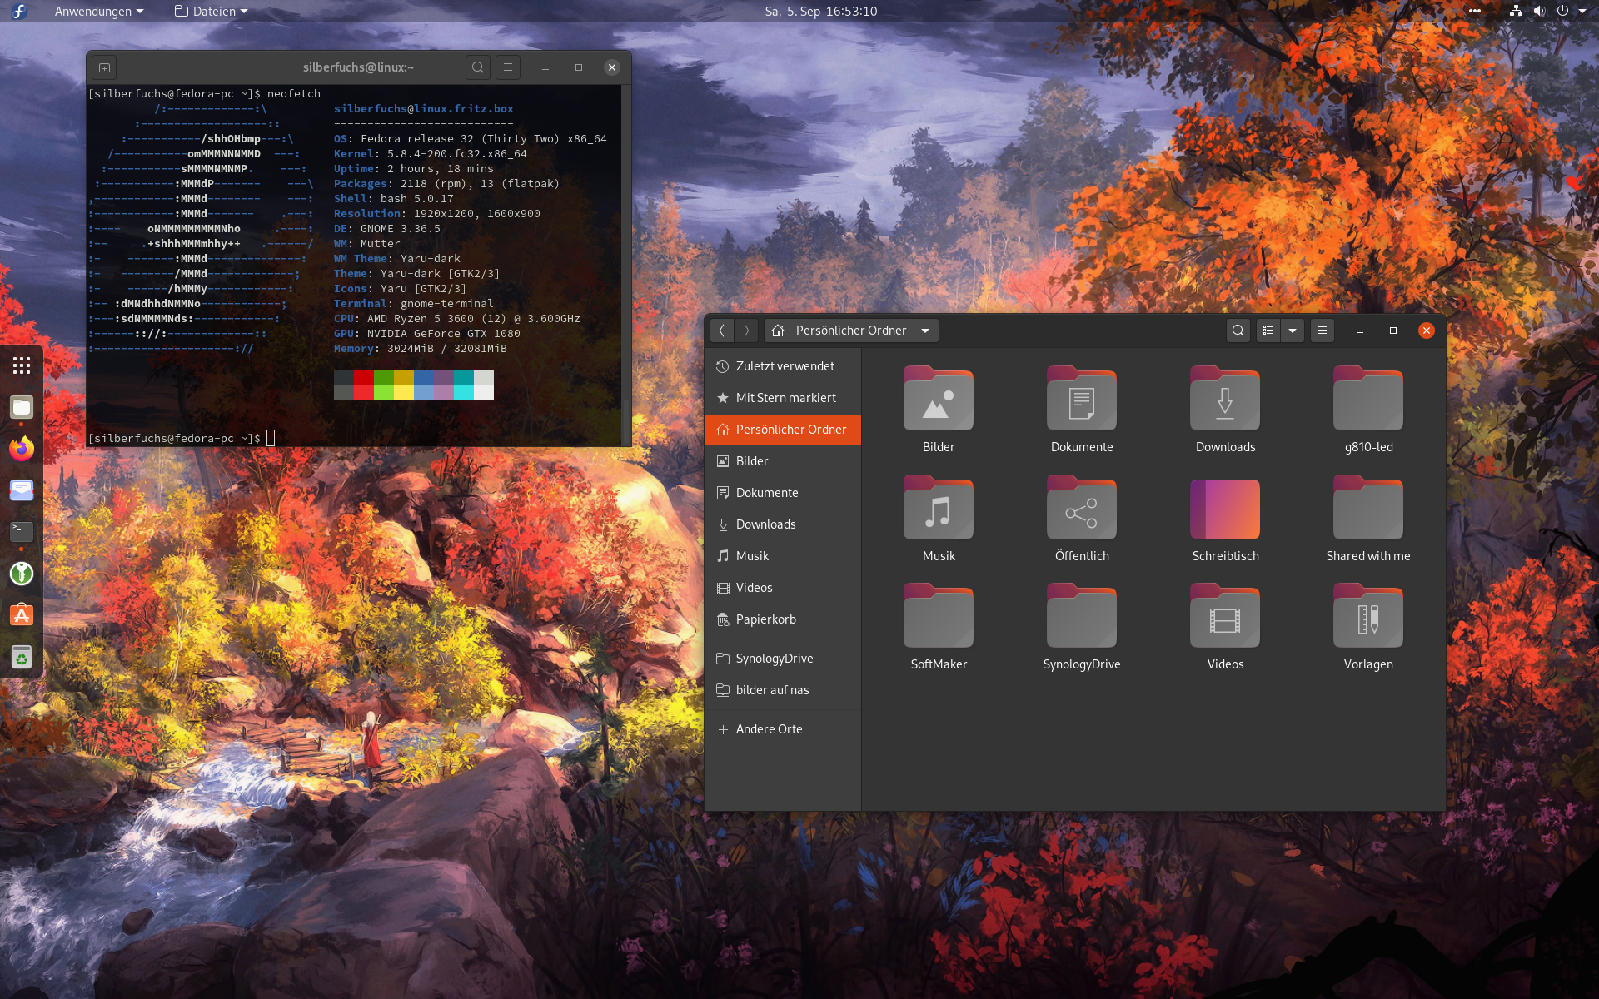Open view options dropdown arrow
The width and height of the screenshot is (1599, 999).
click(1293, 331)
